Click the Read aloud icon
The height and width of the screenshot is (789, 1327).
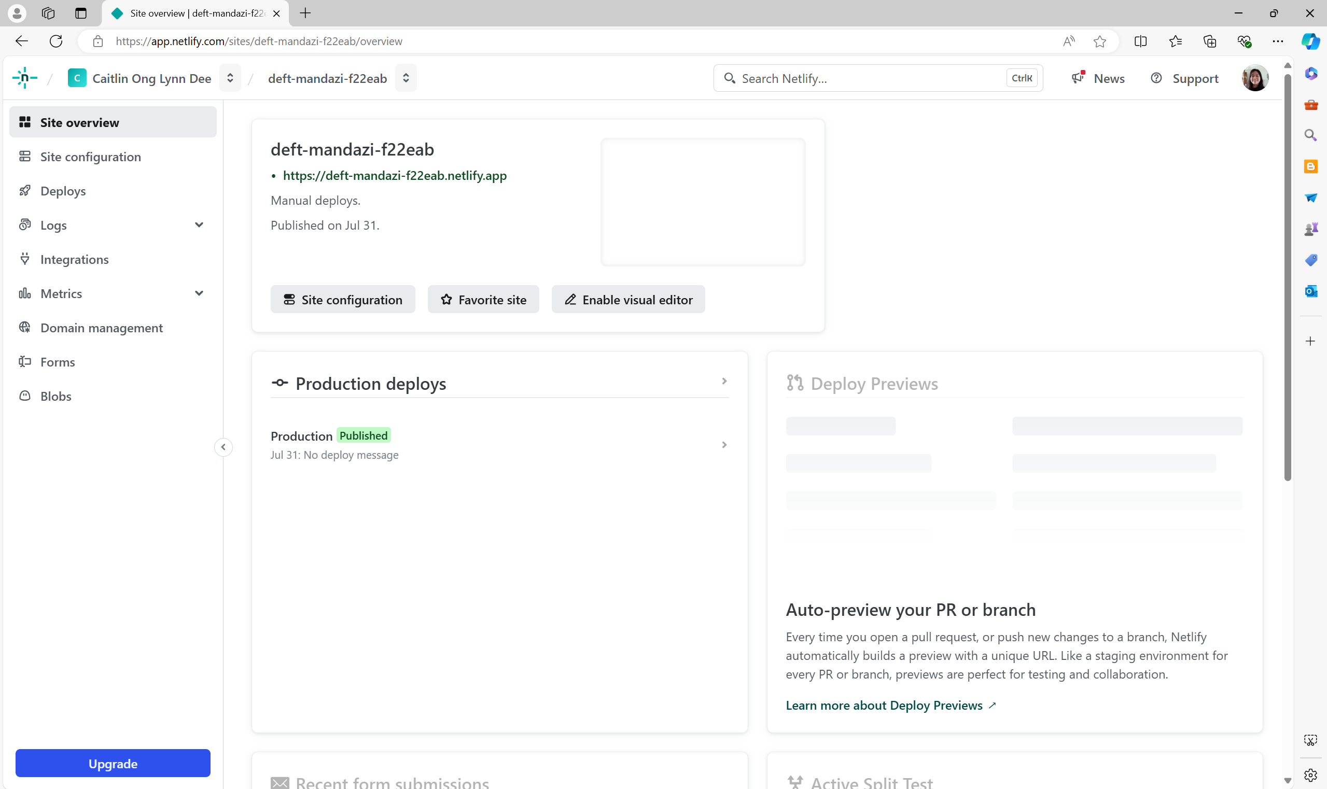click(1069, 41)
